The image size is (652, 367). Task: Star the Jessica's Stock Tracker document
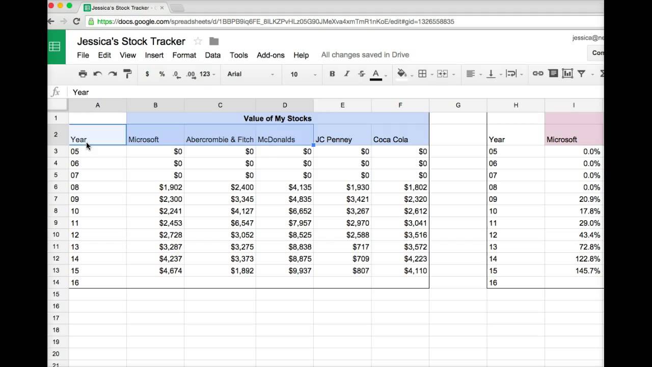[198, 41]
